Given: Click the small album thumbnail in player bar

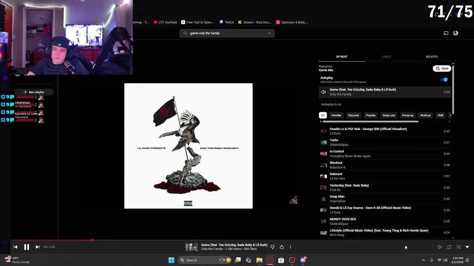Looking at the screenshot, I should click(x=191, y=247).
